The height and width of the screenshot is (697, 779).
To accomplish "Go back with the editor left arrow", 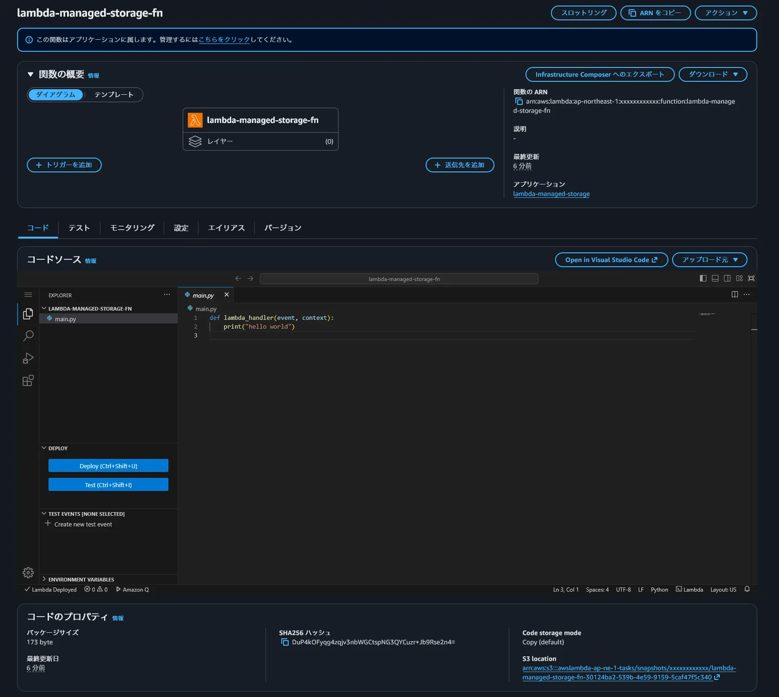I will [x=238, y=278].
